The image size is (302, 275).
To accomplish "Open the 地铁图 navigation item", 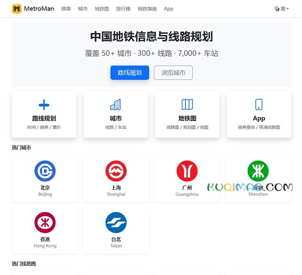I will point(102,9).
